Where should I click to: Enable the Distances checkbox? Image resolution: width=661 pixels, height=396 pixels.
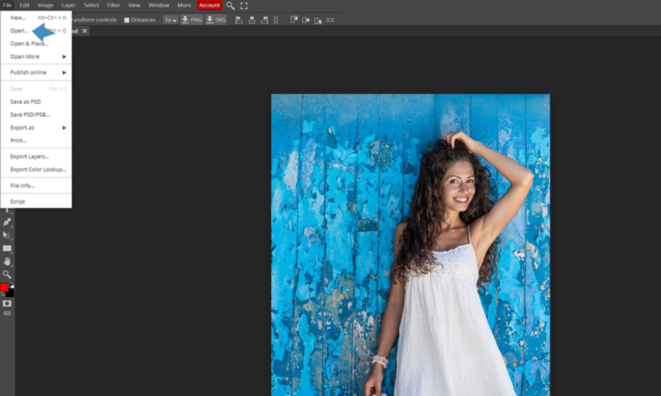pyautogui.click(x=127, y=20)
